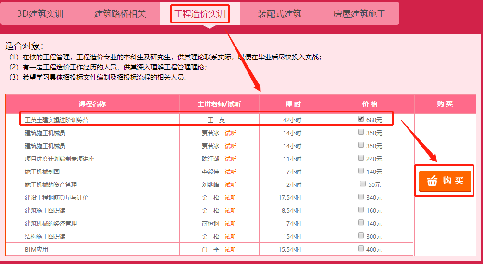Screen dimensions: 483x264
Task: Tick the 400元 checkbox for BIM应用
Action: (x=361, y=248)
